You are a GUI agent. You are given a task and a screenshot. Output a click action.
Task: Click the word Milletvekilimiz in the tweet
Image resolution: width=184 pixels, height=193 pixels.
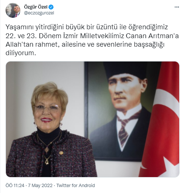tap(102, 36)
